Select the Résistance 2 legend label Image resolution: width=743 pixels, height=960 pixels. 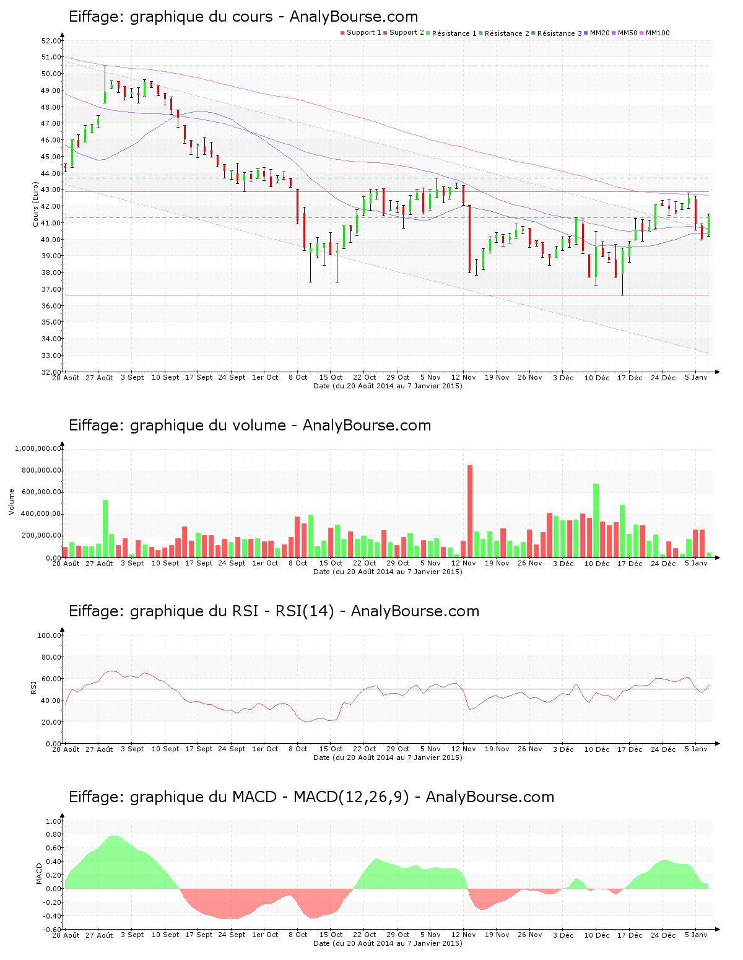tap(507, 33)
